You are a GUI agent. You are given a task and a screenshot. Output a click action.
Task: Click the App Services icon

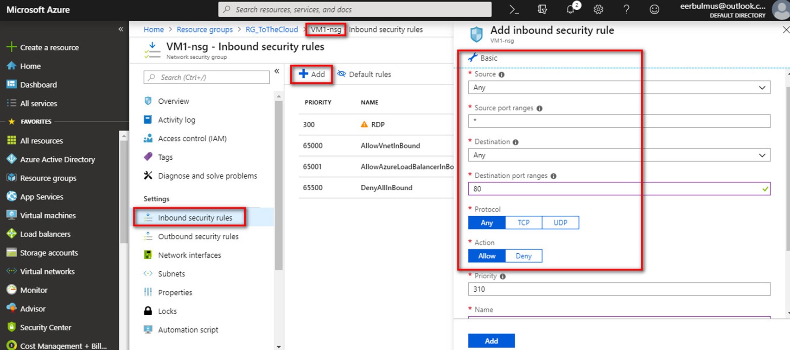(x=12, y=196)
